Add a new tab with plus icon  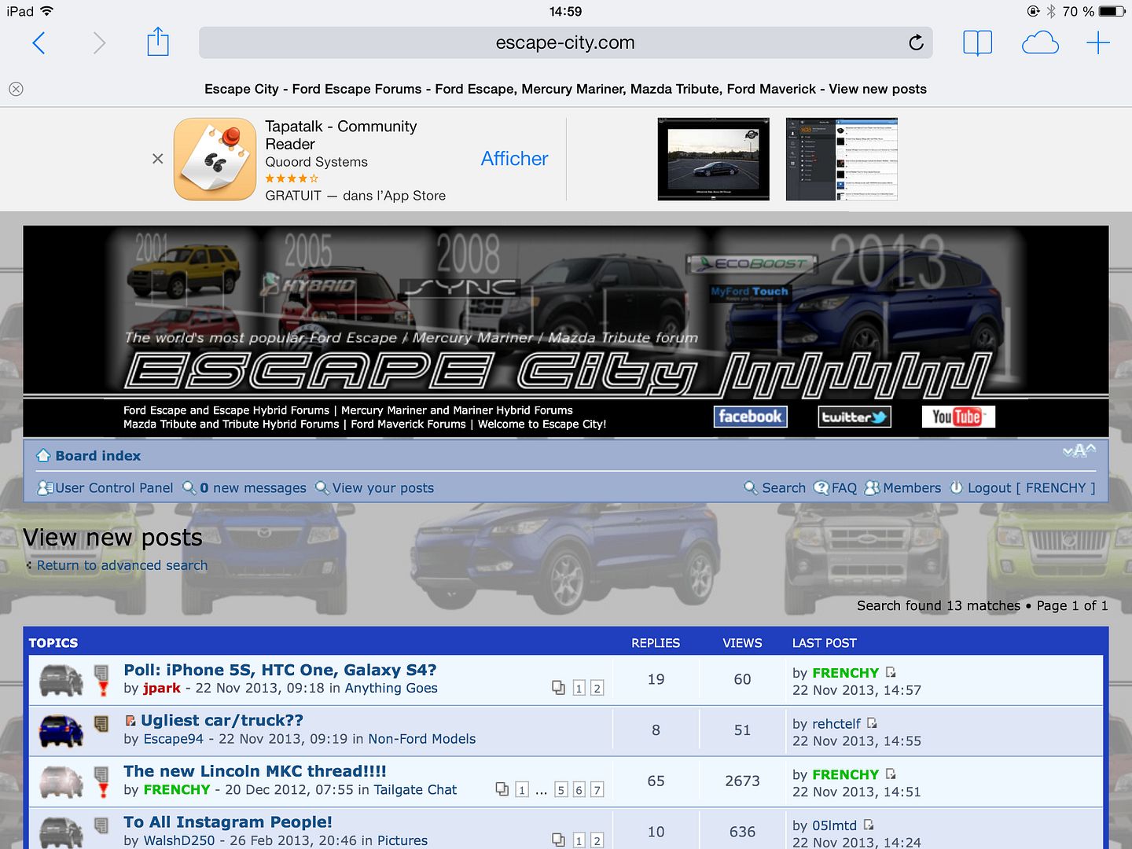tap(1097, 43)
